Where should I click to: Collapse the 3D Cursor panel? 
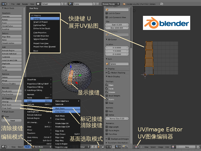(106, 40)
